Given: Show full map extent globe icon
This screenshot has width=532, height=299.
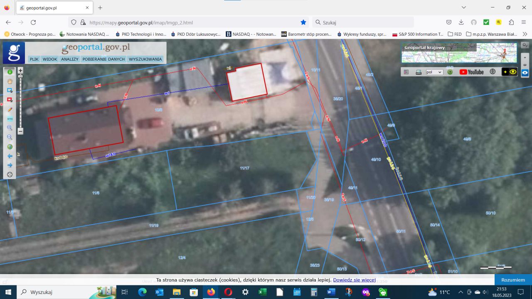Looking at the screenshot, I should click(10, 147).
